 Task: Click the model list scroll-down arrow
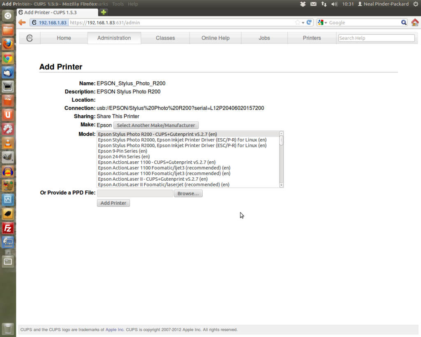(281, 185)
